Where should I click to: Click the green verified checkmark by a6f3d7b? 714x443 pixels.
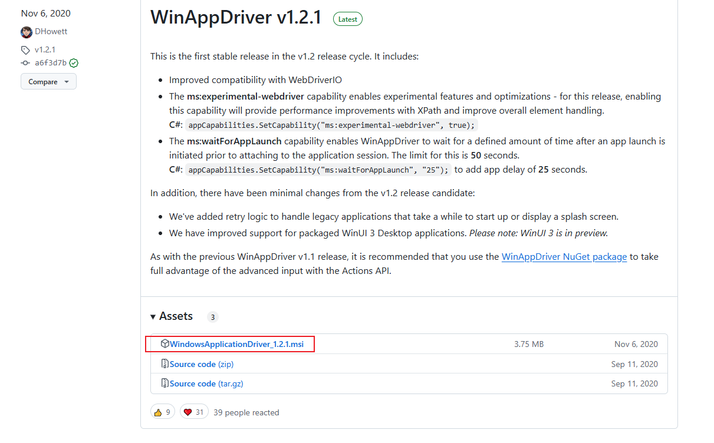coord(73,62)
